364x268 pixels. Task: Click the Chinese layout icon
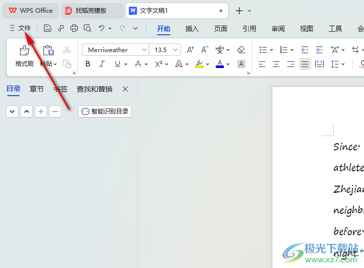point(335,50)
